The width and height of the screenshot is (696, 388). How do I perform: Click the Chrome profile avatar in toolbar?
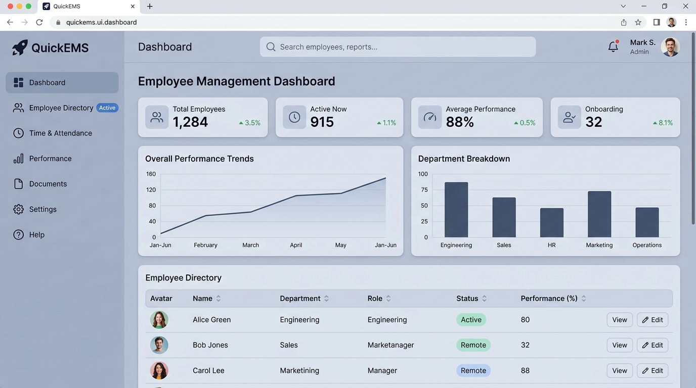pyautogui.click(x=672, y=22)
